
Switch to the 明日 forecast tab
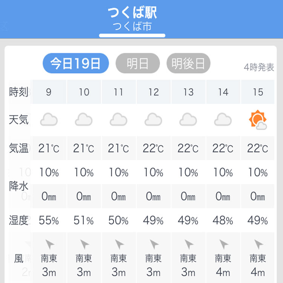click(138, 63)
